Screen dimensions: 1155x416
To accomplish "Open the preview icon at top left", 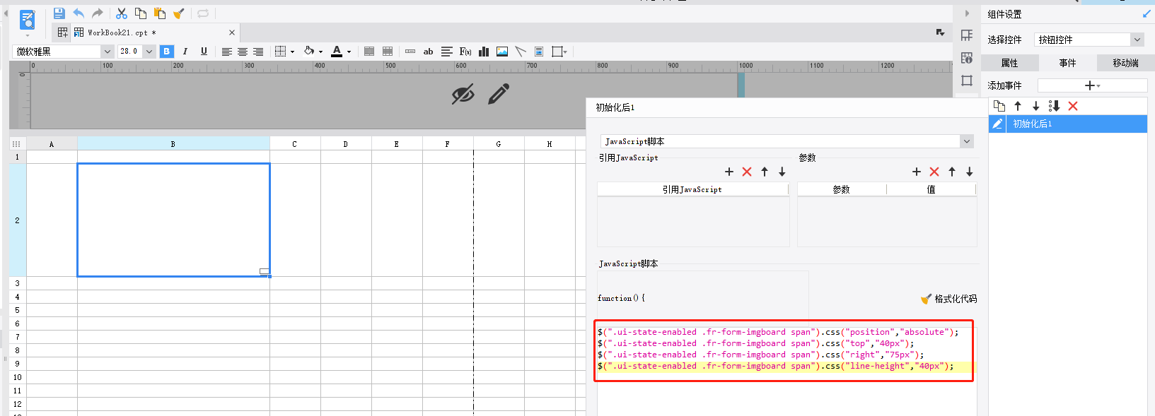I will tap(27, 20).
